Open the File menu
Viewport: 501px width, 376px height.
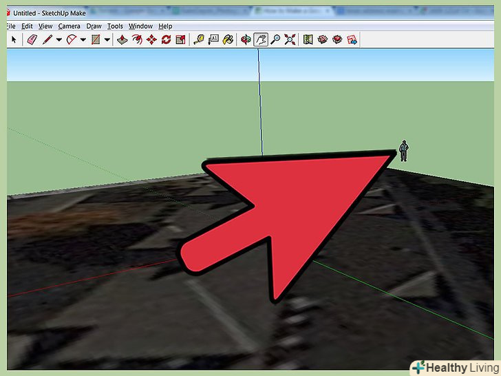11,26
